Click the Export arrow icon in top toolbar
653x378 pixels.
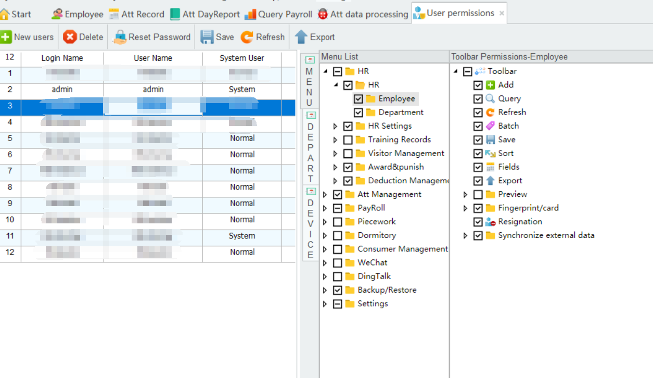point(301,37)
